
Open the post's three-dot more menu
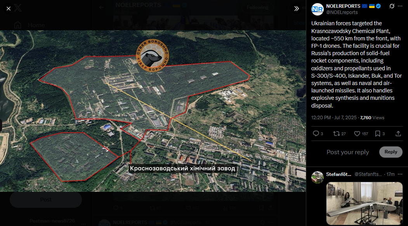tap(400, 6)
